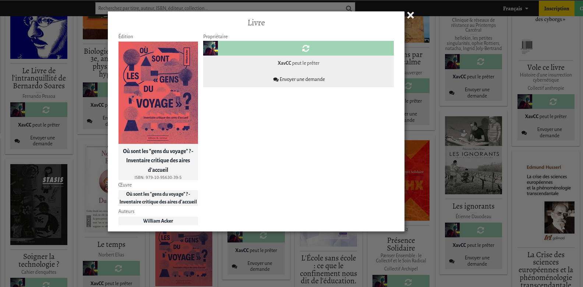Viewport: 583px width, 287px height.
Task: Open Présence Solidaire title
Action: coord(401,244)
